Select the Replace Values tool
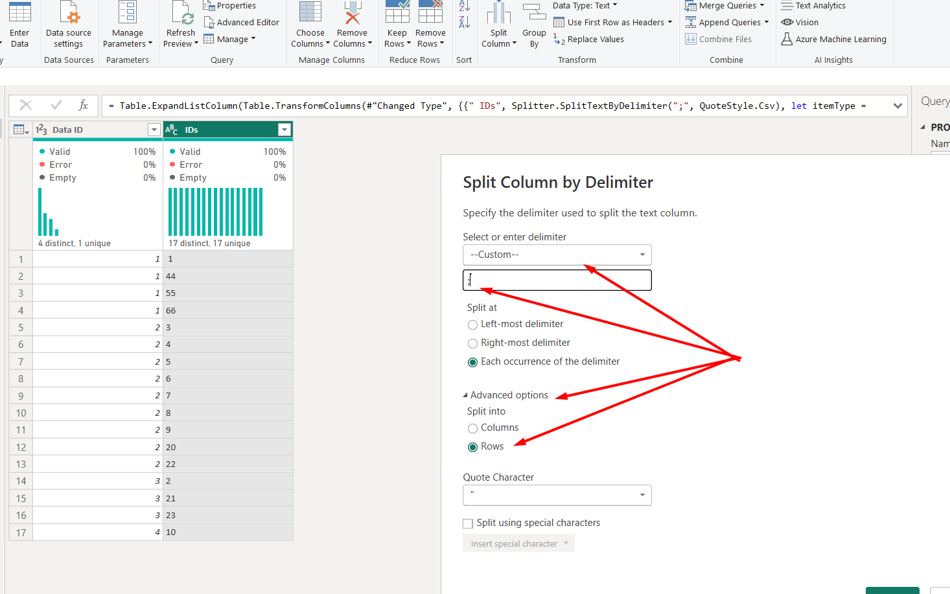This screenshot has height=594, width=950. 588,40
